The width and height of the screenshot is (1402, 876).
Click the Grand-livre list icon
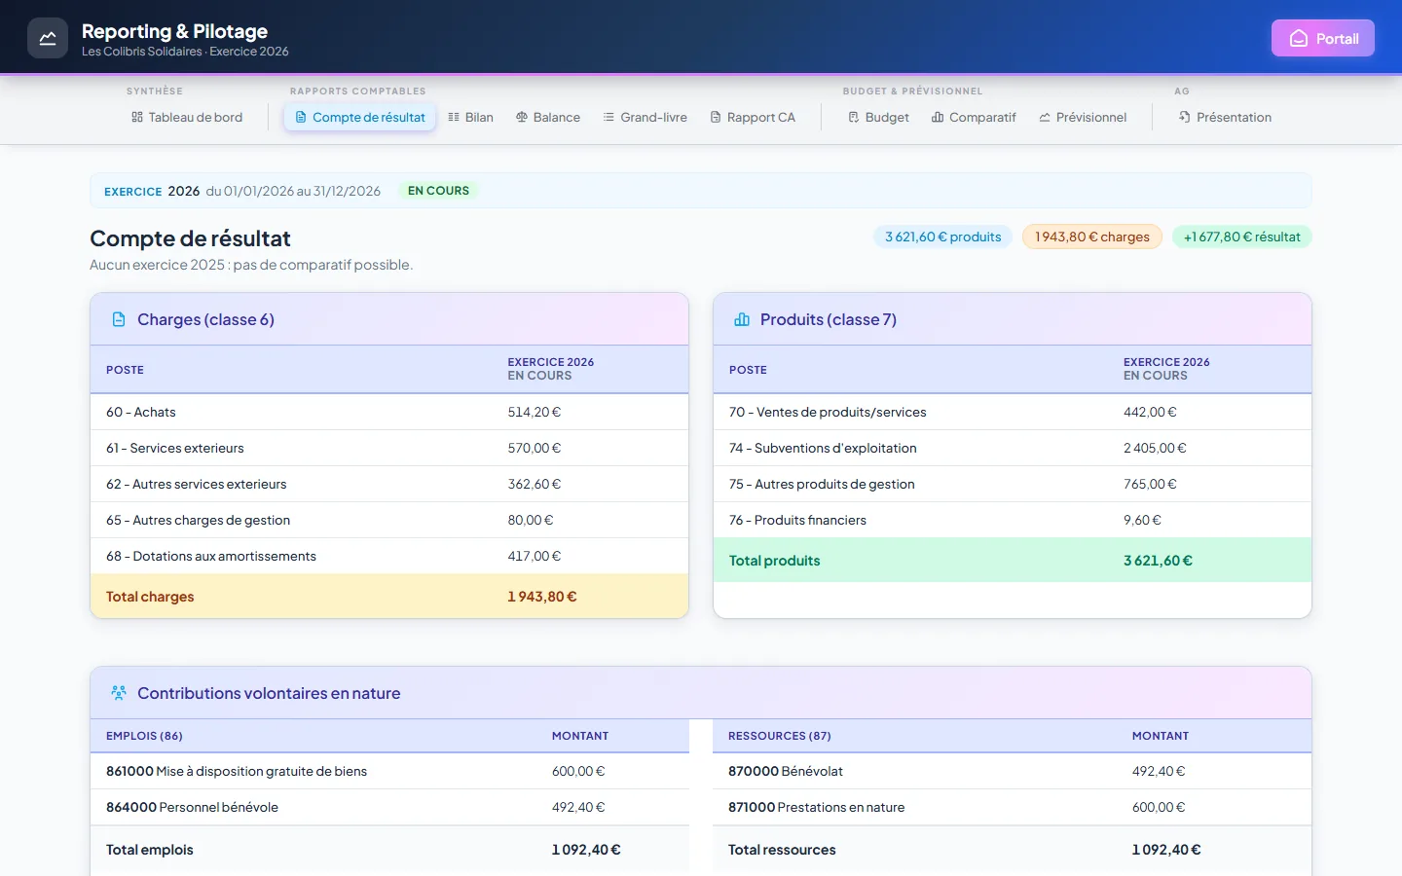click(x=609, y=118)
